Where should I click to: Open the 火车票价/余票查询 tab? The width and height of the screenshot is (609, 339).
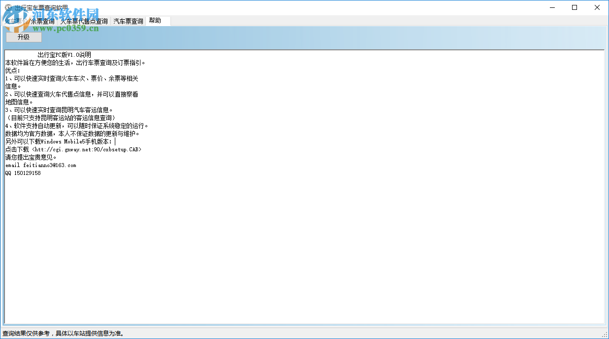coord(30,21)
